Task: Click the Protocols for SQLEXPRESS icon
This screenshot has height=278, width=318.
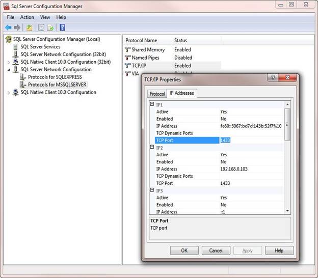Action: click(23, 77)
